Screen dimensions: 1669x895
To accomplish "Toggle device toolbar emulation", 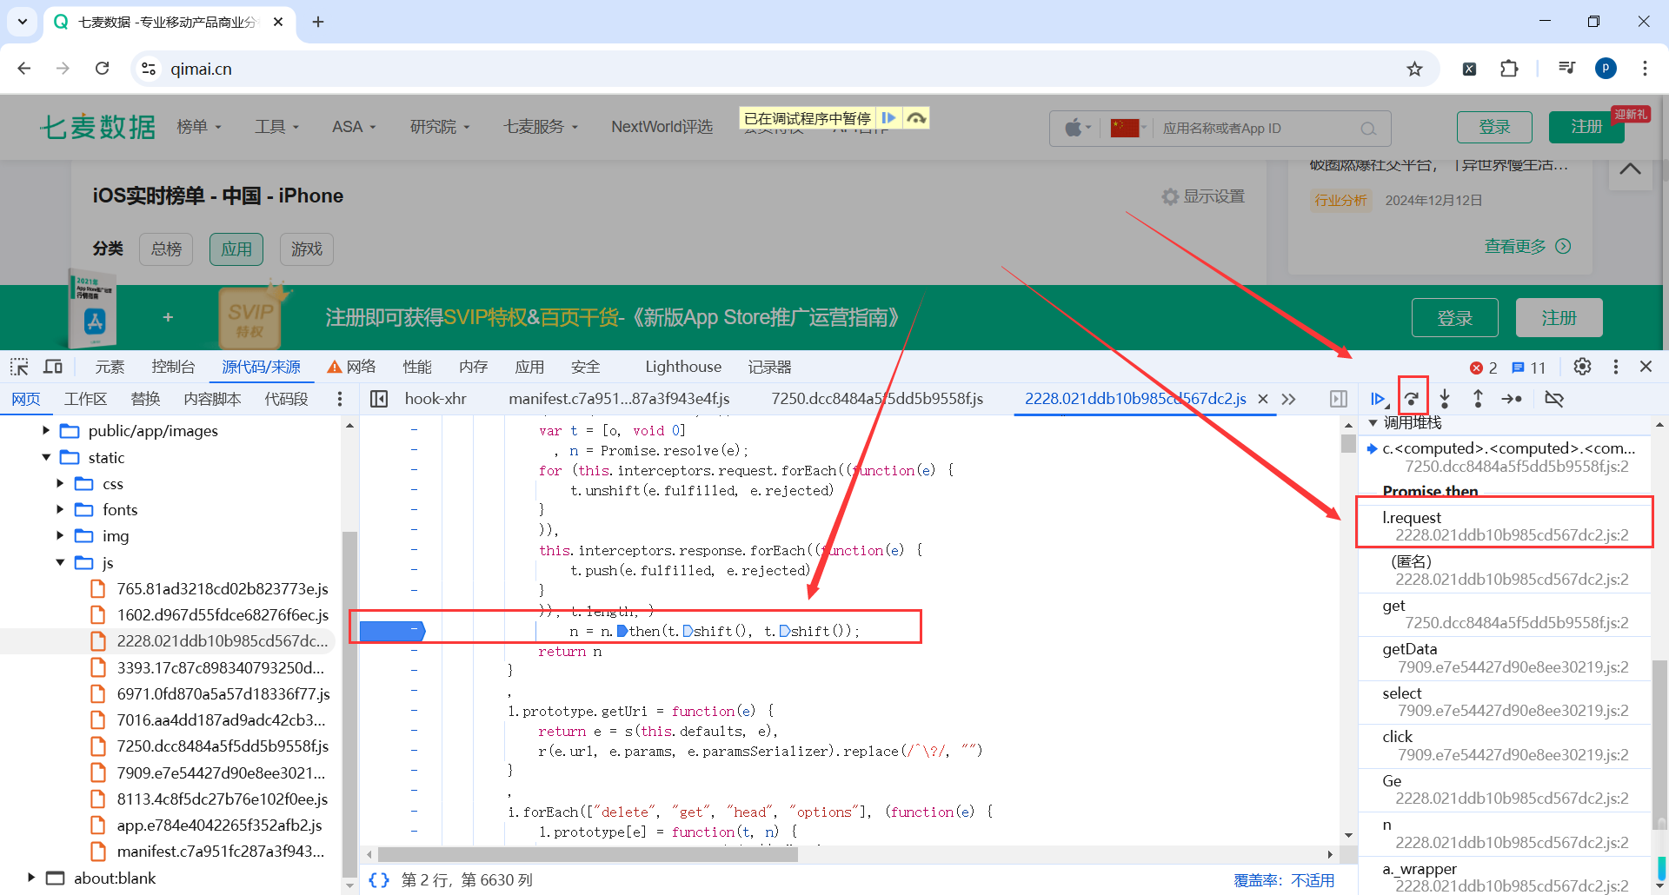I will (53, 367).
